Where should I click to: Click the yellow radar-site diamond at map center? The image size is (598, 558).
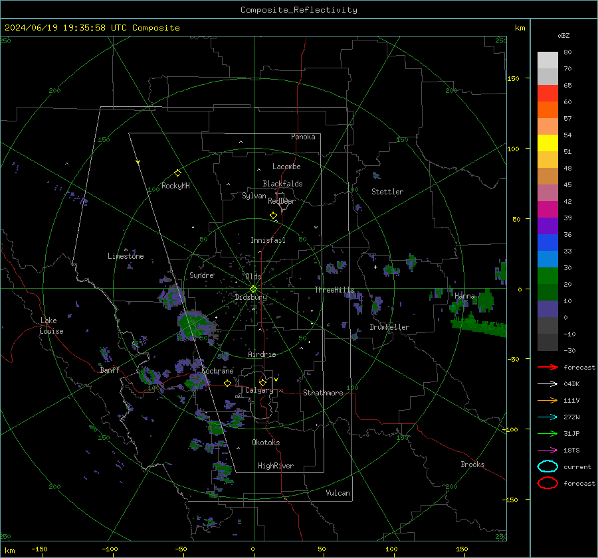coord(253,289)
